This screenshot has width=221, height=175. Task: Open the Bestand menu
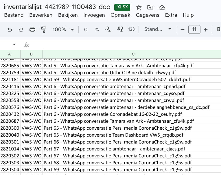14,15
